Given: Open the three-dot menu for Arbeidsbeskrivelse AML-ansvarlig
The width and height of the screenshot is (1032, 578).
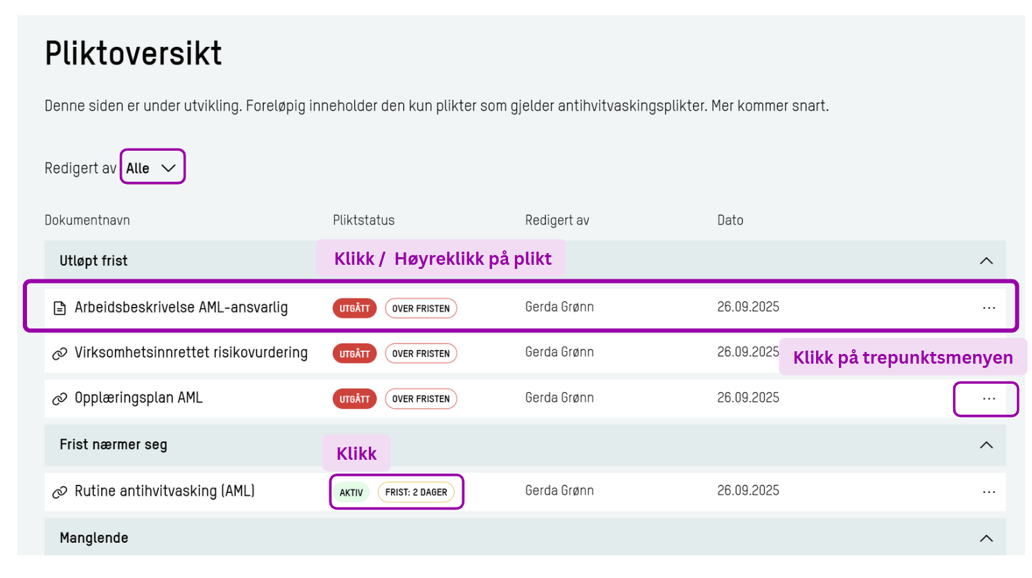Looking at the screenshot, I should point(988,308).
